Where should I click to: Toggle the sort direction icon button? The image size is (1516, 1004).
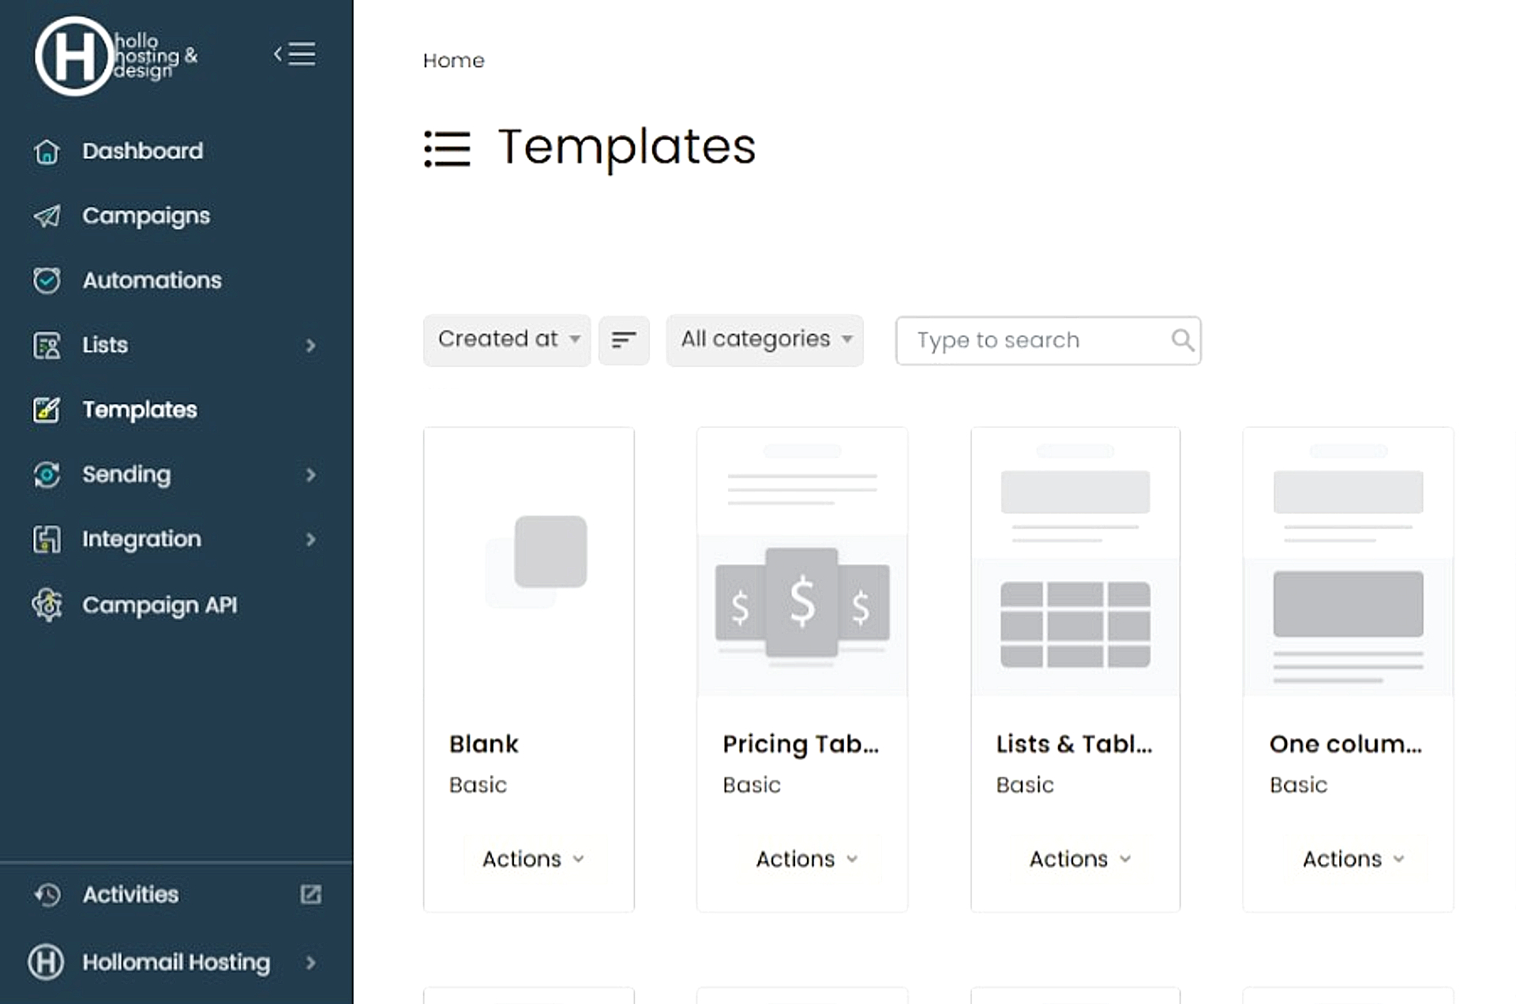click(624, 340)
